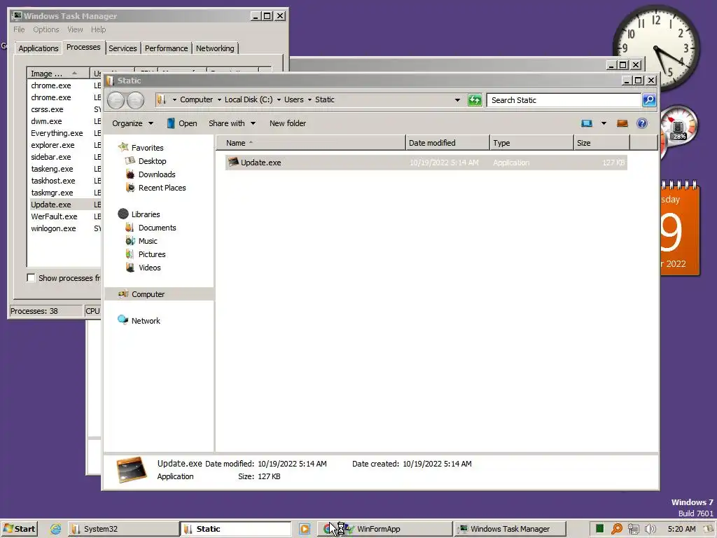The image size is (717, 538).
Task: Click the Favorites star icon in sidebar
Action: (x=123, y=147)
